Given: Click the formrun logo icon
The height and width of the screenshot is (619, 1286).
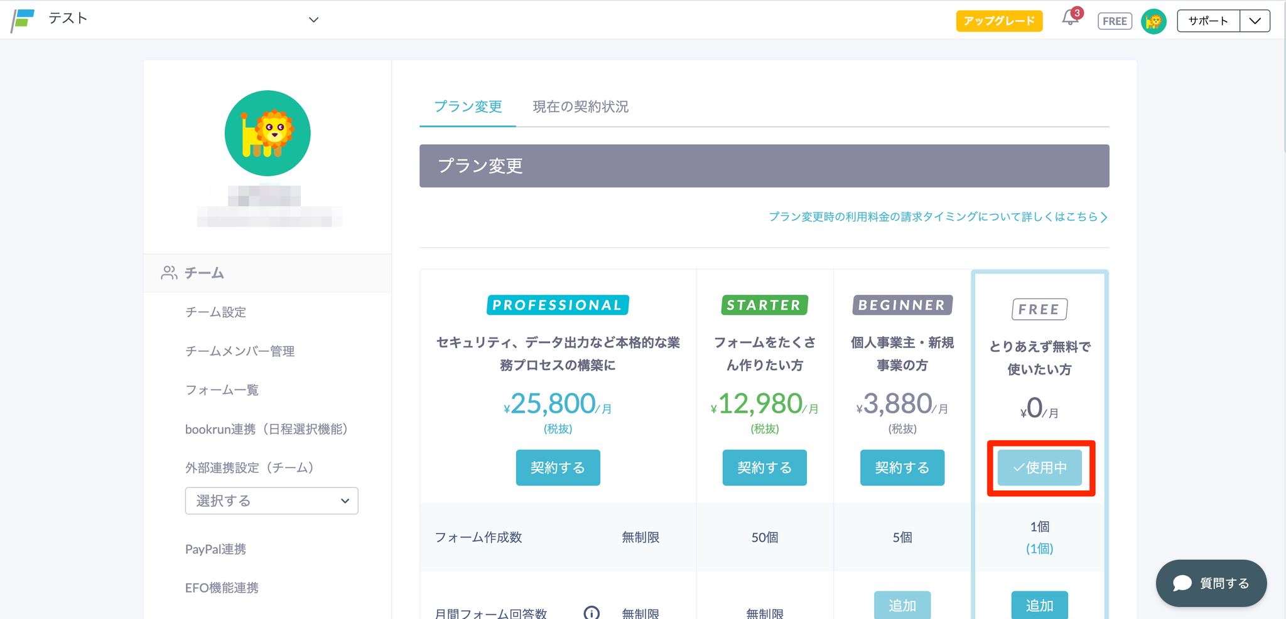Looking at the screenshot, I should point(23,20).
